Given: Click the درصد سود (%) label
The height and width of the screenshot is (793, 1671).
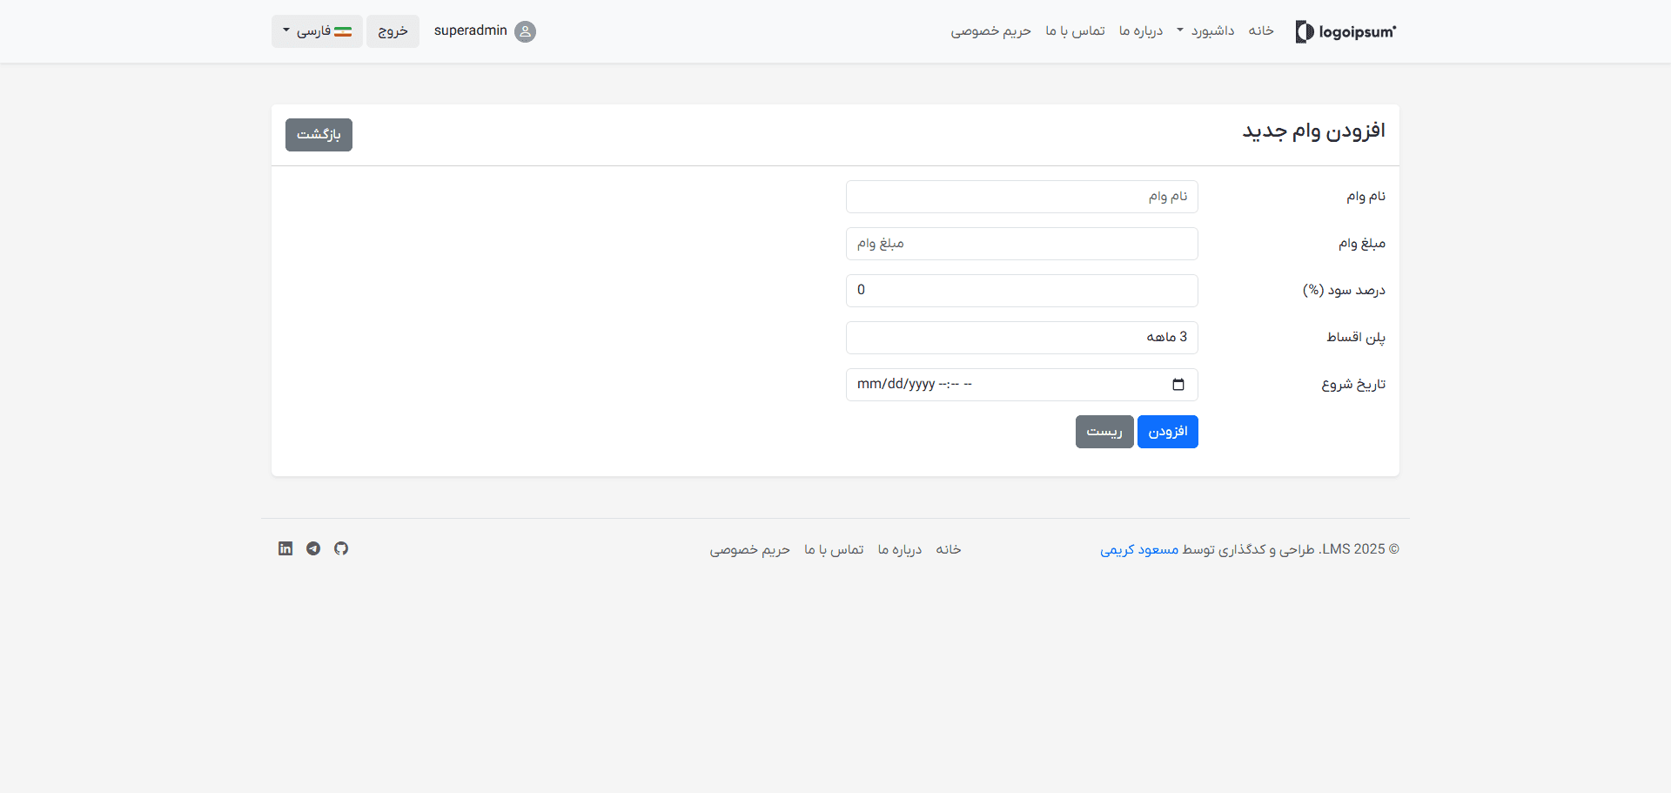Looking at the screenshot, I should click(1344, 291).
